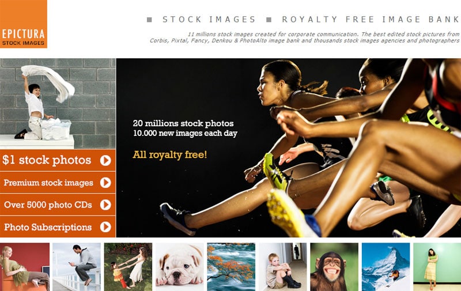Select the orange tree over water thumbnail

click(231, 267)
